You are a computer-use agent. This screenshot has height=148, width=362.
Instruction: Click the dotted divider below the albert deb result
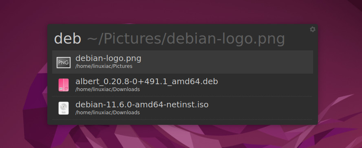click(182, 96)
